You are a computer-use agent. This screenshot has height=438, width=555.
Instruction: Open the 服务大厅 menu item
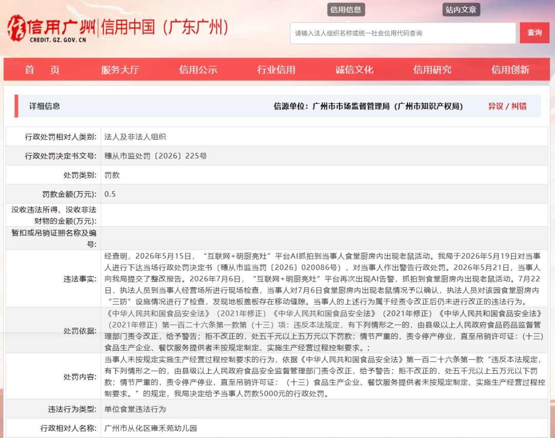(x=120, y=70)
